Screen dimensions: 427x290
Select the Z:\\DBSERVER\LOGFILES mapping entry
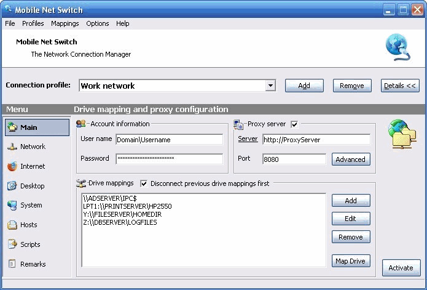[x=120, y=222]
